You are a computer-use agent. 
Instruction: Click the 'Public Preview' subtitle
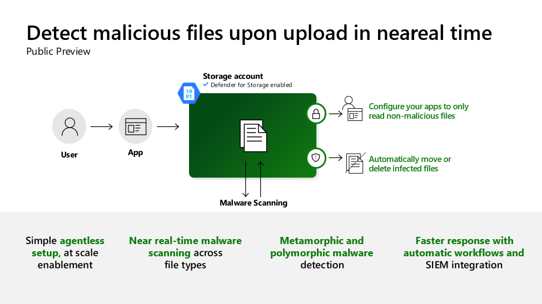58,52
